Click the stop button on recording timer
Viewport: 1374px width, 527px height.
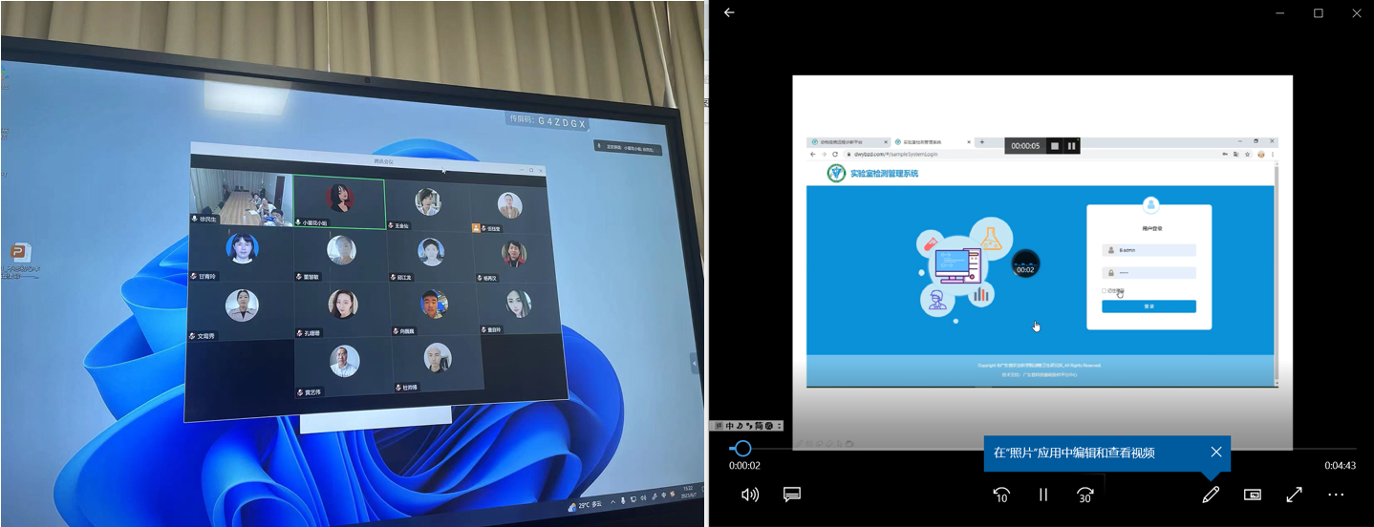pos(1055,146)
